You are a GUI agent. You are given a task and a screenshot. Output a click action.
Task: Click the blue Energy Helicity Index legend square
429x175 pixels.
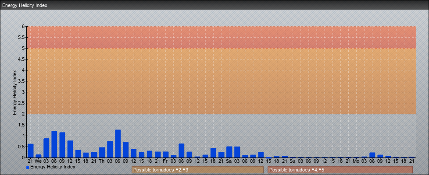pyautogui.click(x=28, y=168)
